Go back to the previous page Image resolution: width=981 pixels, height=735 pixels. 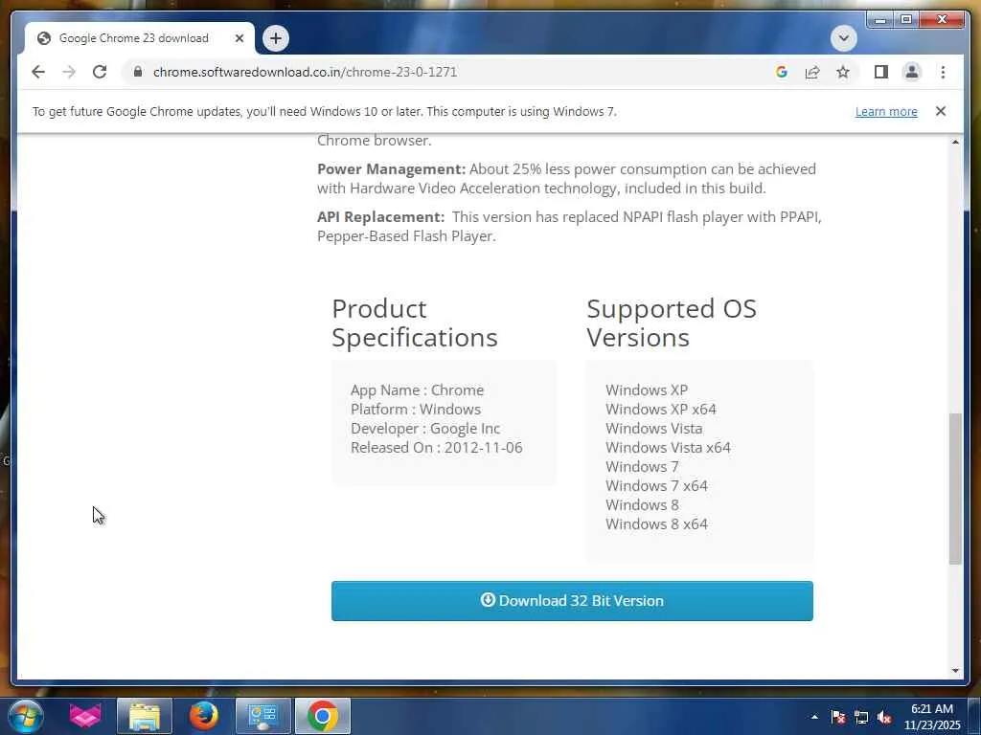point(38,72)
